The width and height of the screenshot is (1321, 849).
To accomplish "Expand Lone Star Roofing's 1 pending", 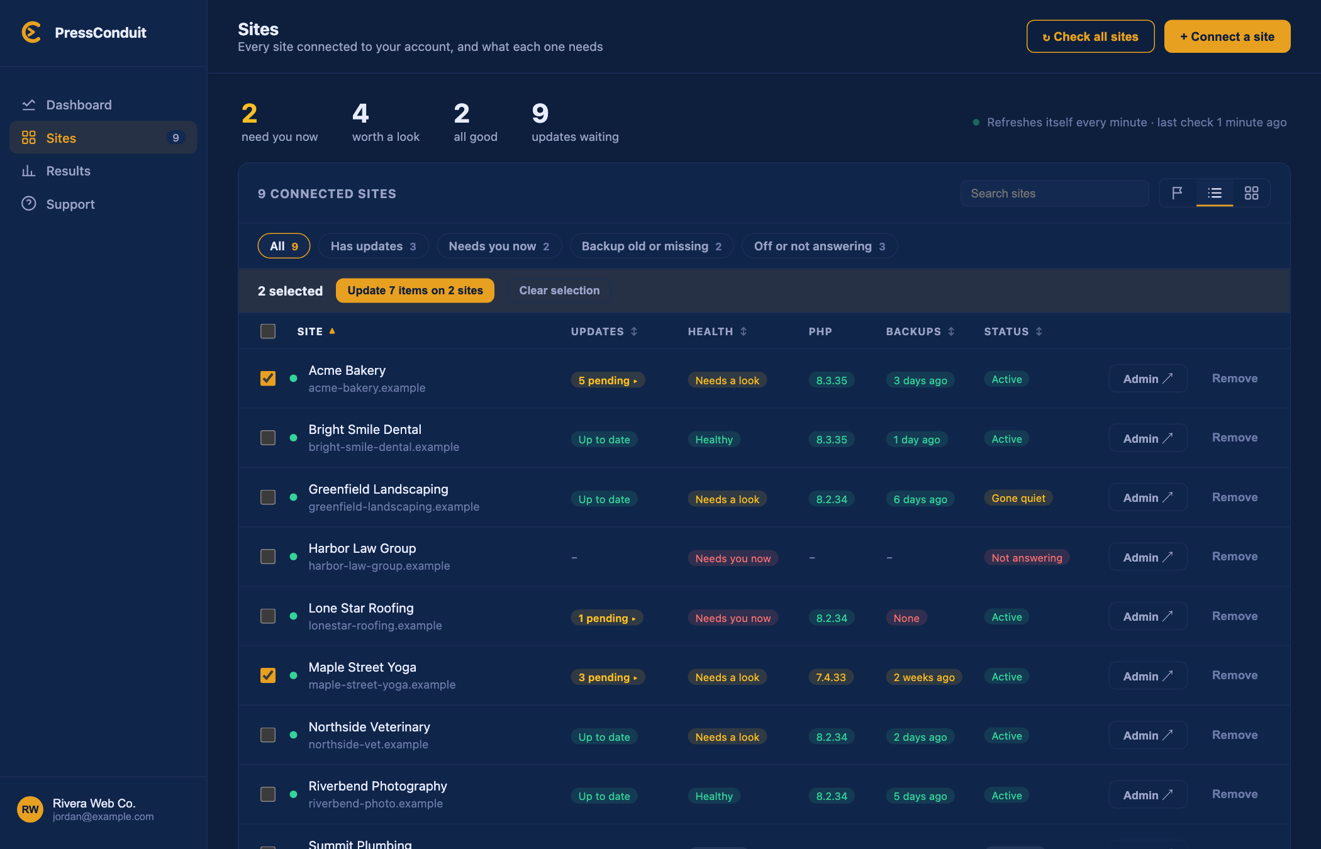I will coord(607,618).
